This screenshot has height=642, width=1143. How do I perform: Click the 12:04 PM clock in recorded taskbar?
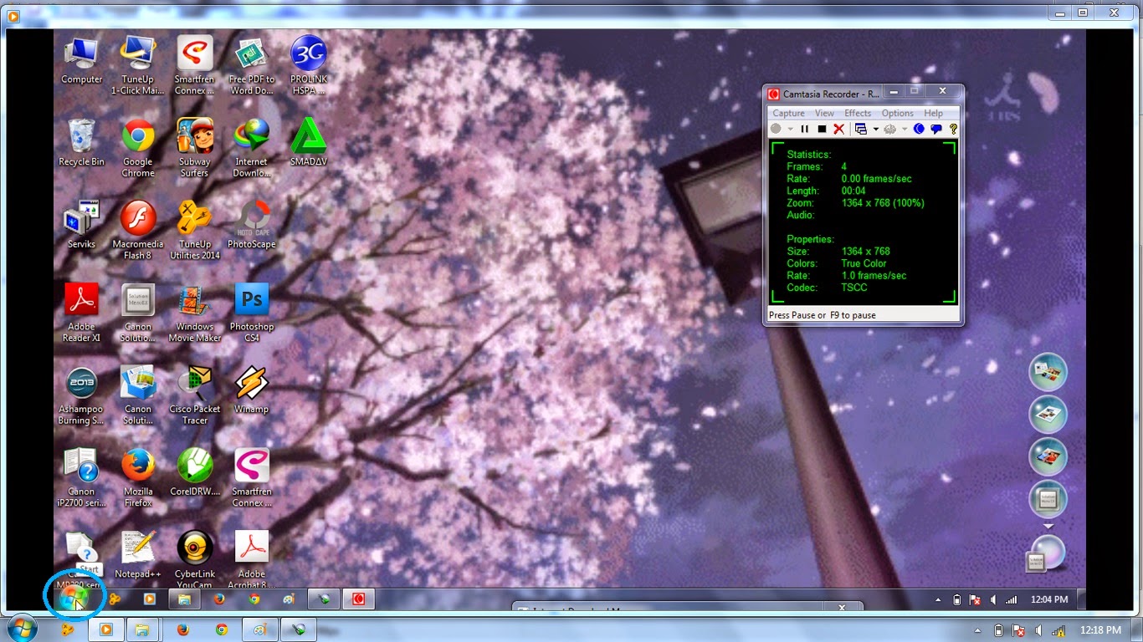click(1048, 599)
